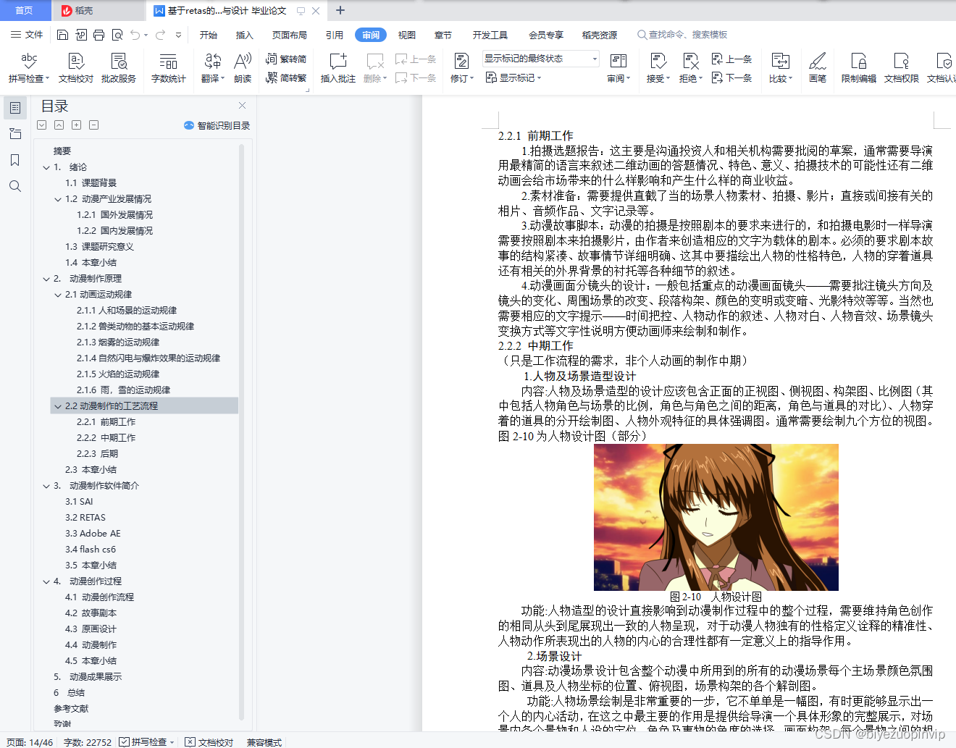Viewport: 956px width, 748px height.
Task: Open the 文件 file menu
Action: (27, 35)
